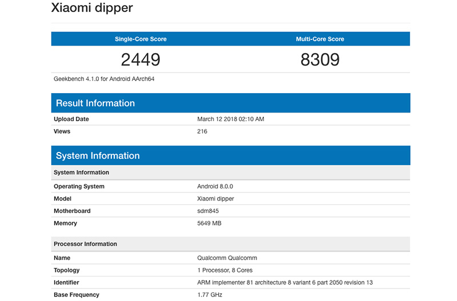The width and height of the screenshot is (457, 301).
Task: Click the memory value '5649 MB'
Action: pos(209,223)
